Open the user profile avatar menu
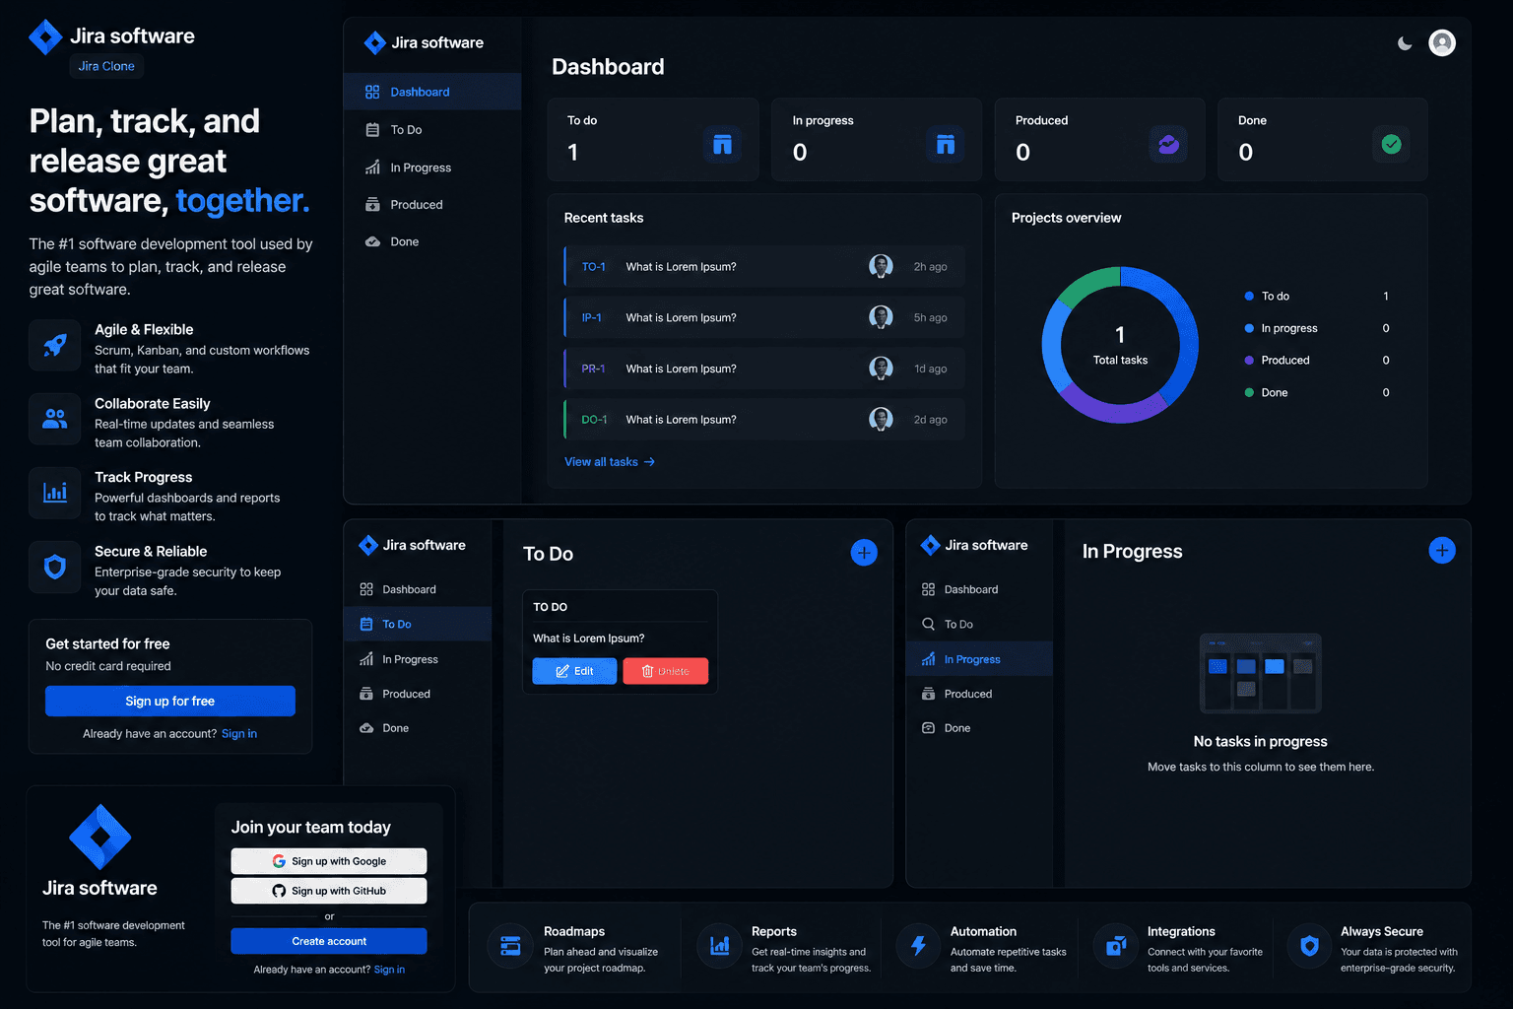 [1442, 43]
